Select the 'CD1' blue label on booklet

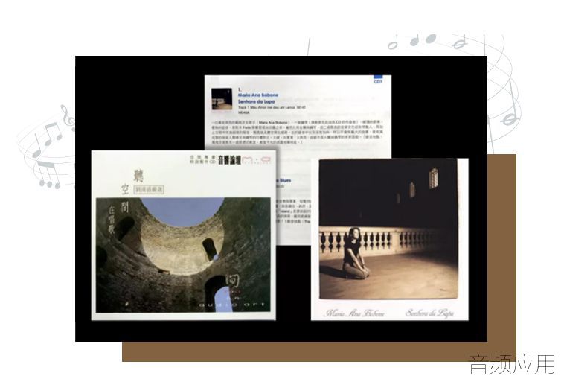click(378, 82)
